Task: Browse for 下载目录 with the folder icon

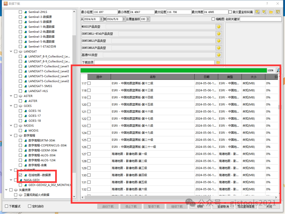Action: [218, 62]
